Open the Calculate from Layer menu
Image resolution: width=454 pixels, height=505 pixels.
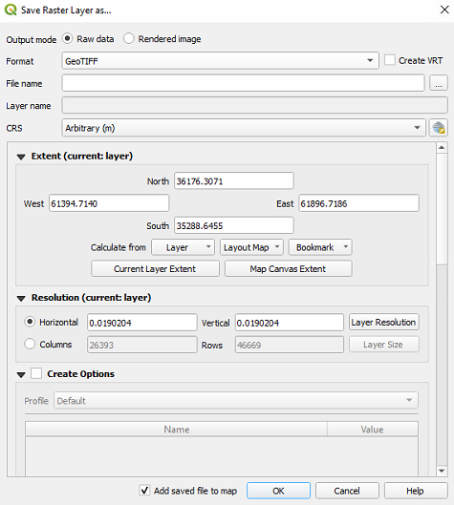point(183,247)
